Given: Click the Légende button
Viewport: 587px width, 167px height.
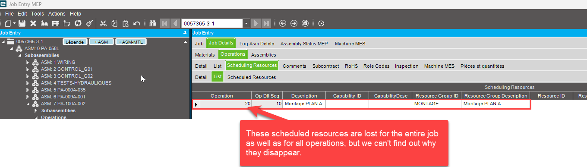Looking at the screenshot, I should click(x=75, y=42).
